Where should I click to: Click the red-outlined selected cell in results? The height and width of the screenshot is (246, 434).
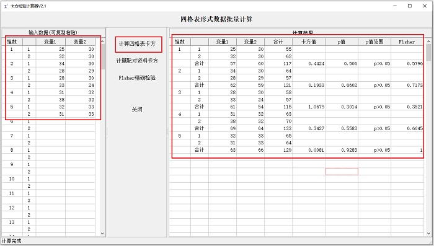342,172
